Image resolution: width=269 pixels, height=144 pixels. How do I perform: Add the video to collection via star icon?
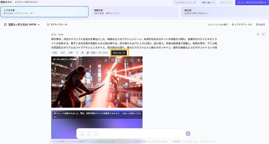pyautogui.click(x=125, y=60)
